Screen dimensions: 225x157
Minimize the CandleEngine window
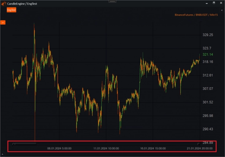[x=207, y=3]
